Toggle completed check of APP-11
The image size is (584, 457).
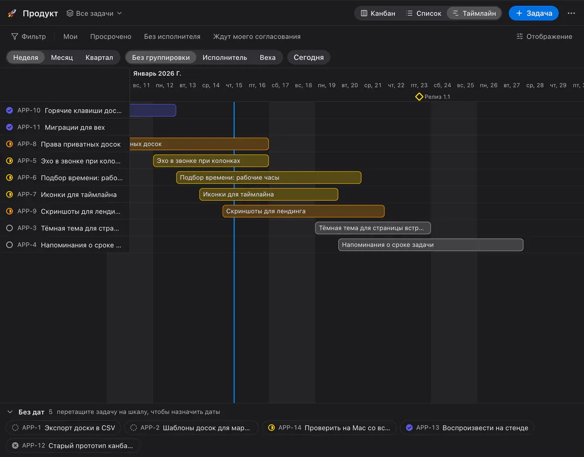9,127
